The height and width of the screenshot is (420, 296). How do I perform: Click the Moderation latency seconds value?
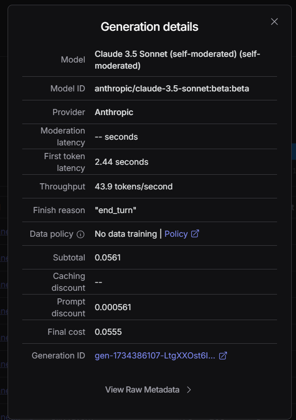pyautogui.click(x=117, y=137)
